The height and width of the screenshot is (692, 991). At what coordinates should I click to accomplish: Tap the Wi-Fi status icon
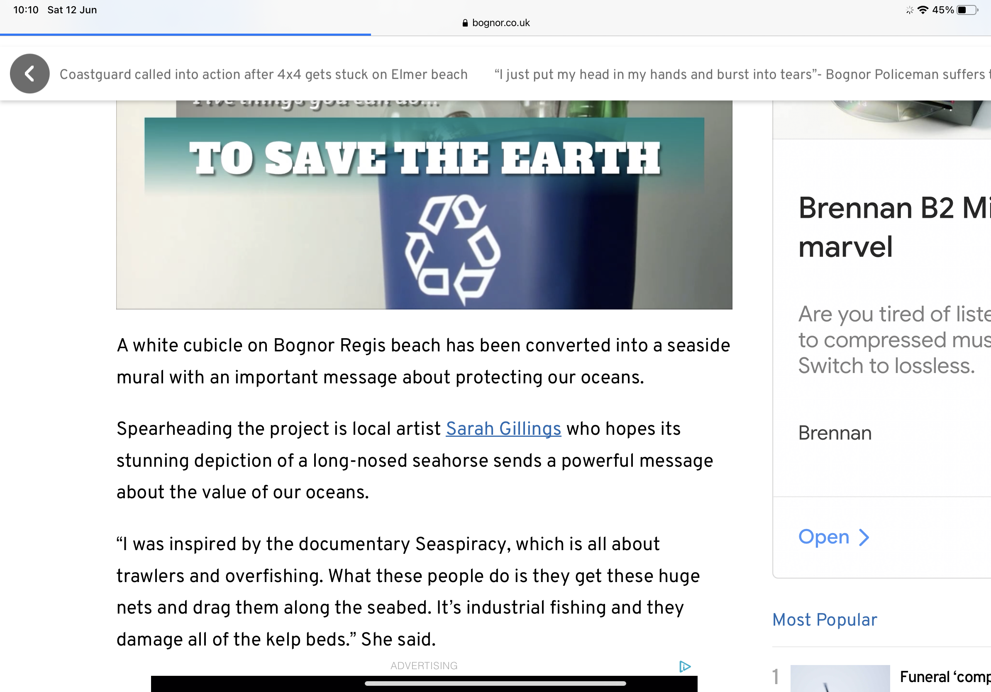tap(923, 10)
